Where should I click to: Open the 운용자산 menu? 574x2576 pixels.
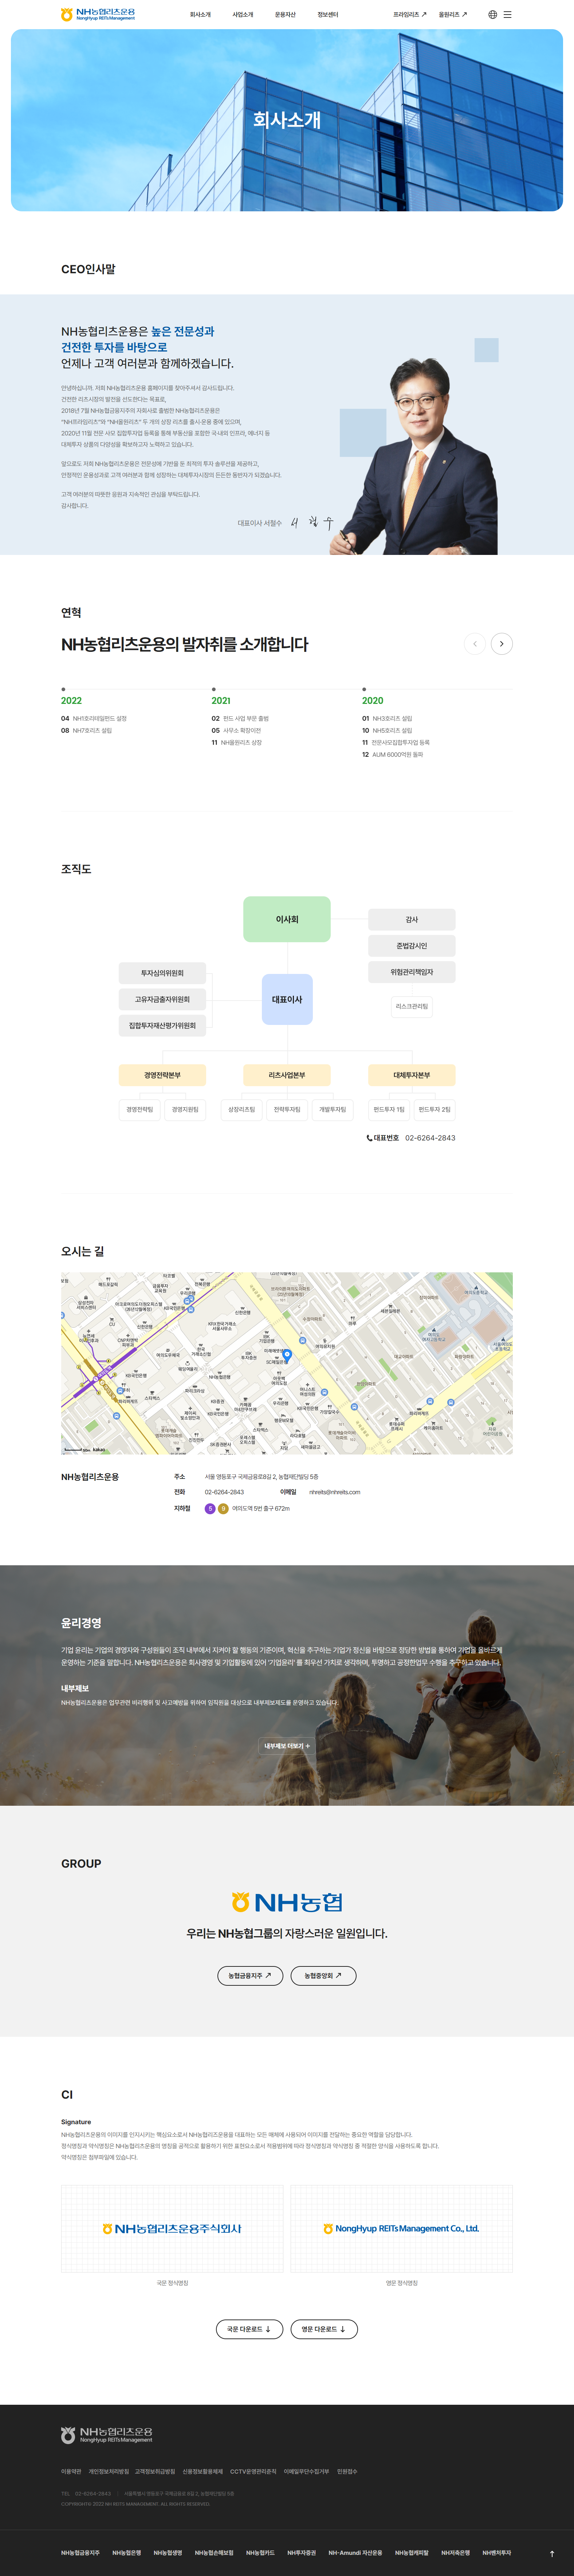pos(285,15)
